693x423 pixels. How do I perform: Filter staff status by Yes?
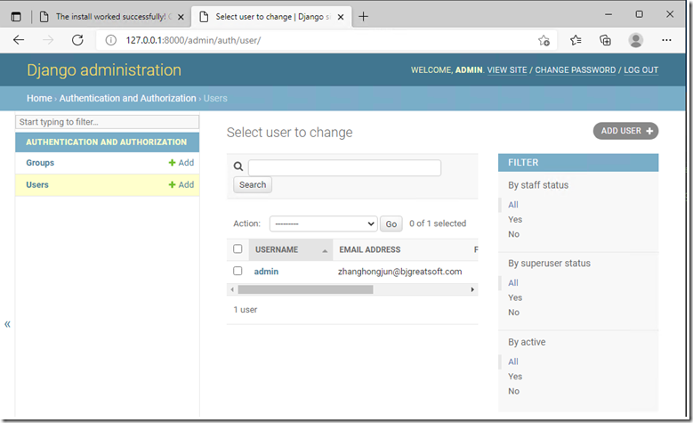(515, 219)
